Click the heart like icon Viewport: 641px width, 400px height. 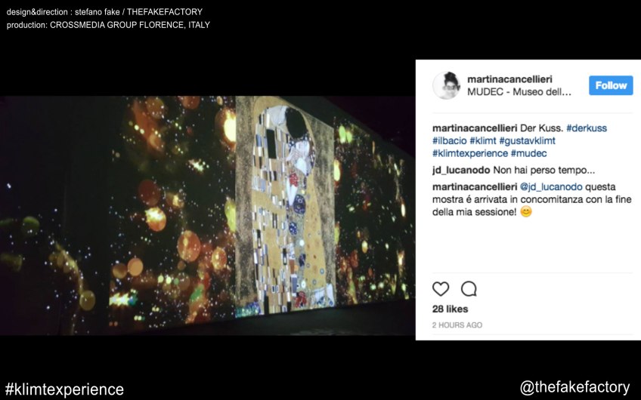tap(440, 289)
